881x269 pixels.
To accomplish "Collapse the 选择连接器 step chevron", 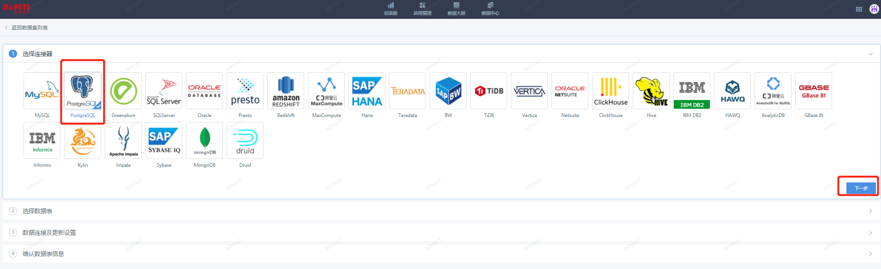I will (870, 54).
